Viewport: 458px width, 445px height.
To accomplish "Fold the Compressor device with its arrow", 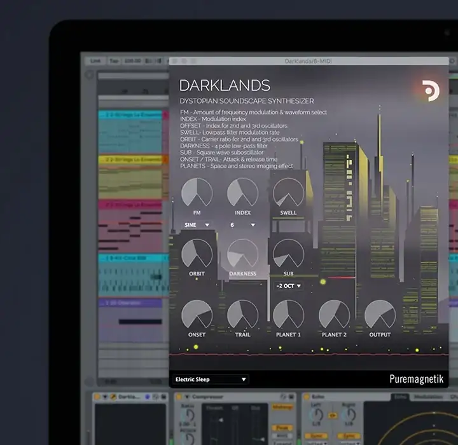I will [x=187, y=397].
